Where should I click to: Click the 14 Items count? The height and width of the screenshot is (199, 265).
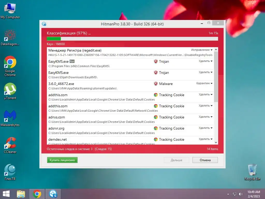212,149
